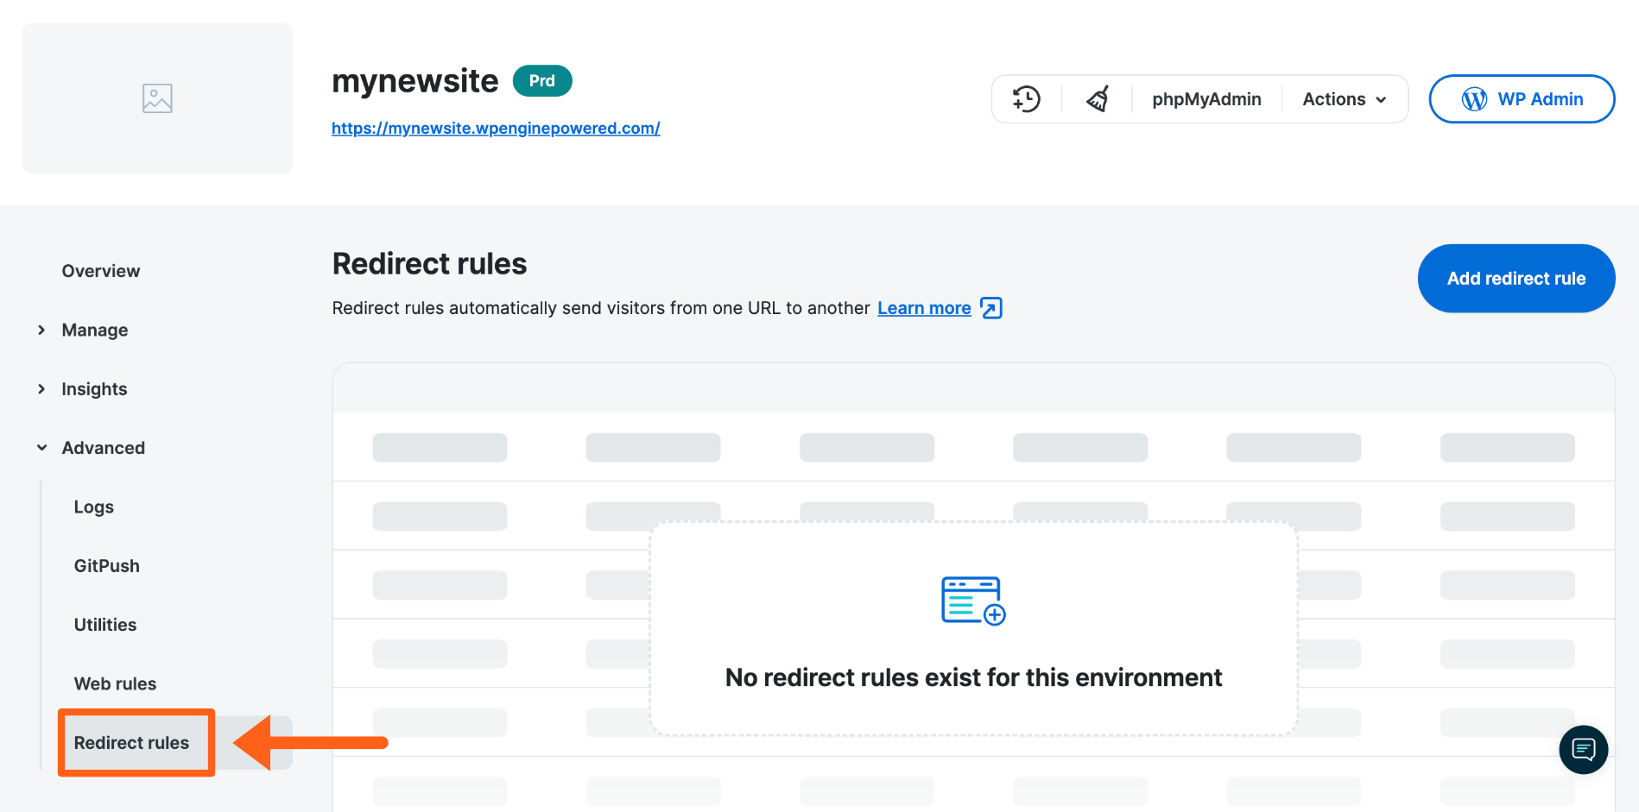Click the WordPress logo icon
This screenshot has height=812, width=1639.
[x=1474, y=99]
